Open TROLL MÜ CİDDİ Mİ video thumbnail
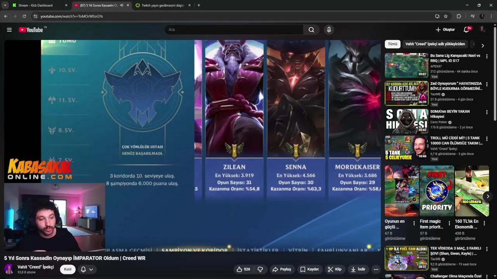This screenshot has height=279, width=497. click(x=407, y=148)
